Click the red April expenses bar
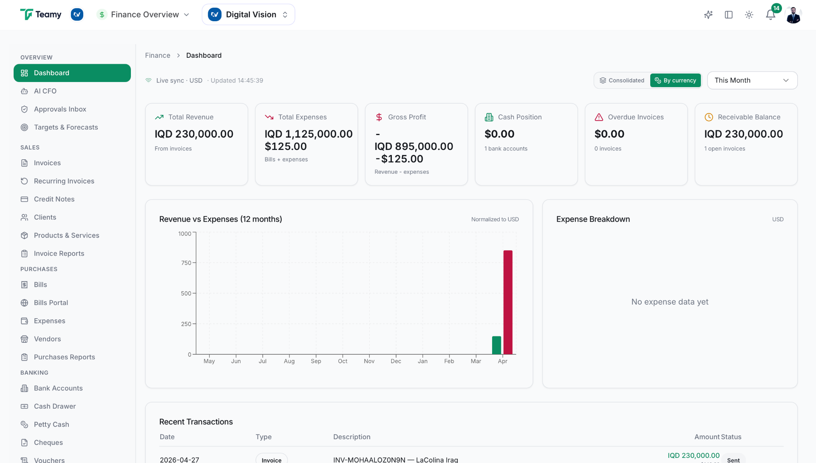Viewport: 816px width, 463px height. pos(508,302)
